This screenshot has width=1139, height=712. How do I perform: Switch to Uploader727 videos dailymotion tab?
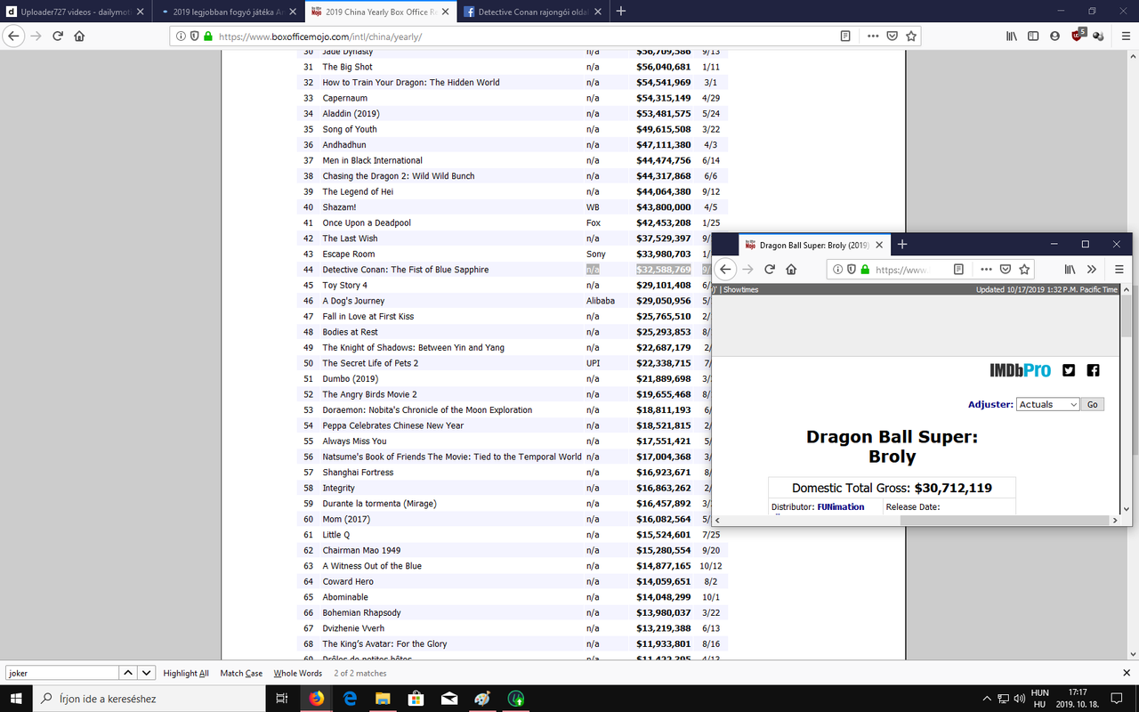coord(74,12)
